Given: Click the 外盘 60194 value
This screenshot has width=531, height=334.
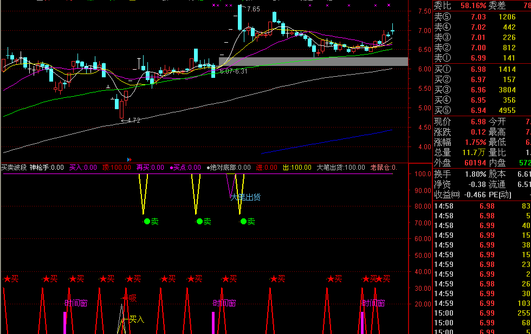Looking at the screenshot, I should point(476,163).
